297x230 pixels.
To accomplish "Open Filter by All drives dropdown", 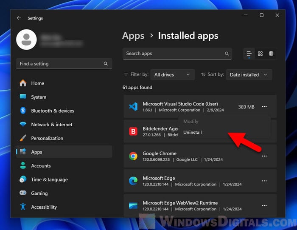I will (x=173, y=74).
